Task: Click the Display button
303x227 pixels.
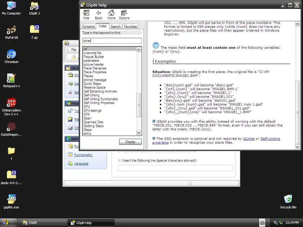Action: (130, 142)
